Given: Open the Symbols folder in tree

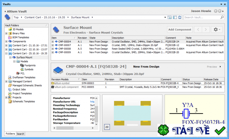Looking at the screenshot, I should click(x=29, y=69).
